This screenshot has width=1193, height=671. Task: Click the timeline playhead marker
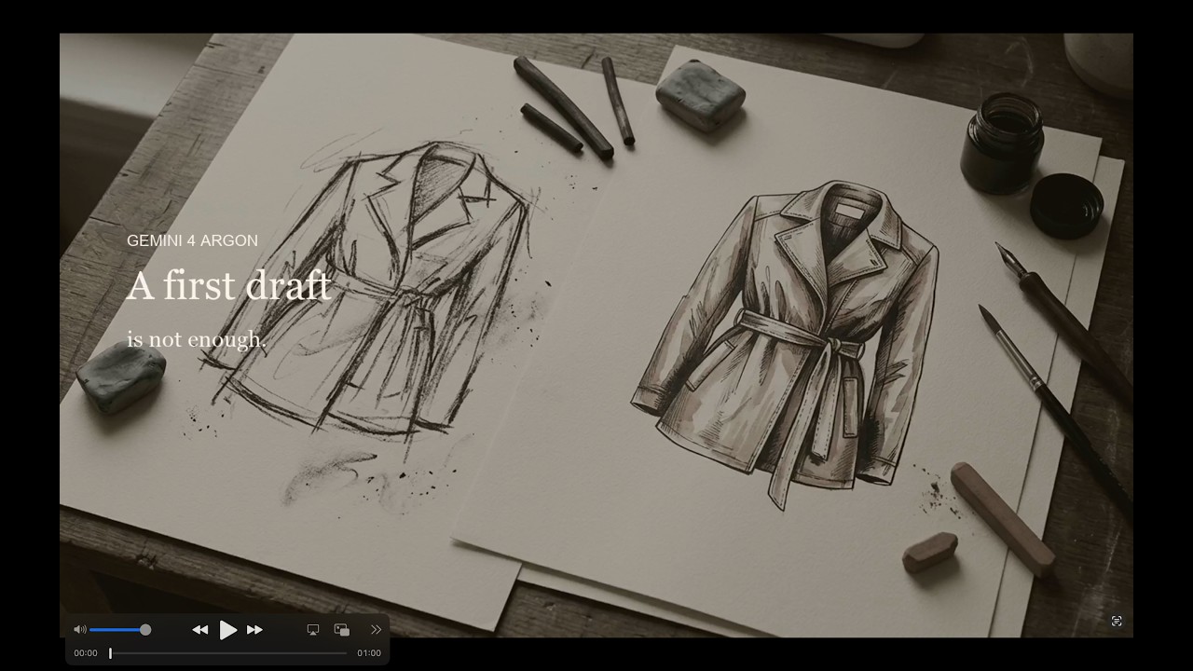(110, 653)
